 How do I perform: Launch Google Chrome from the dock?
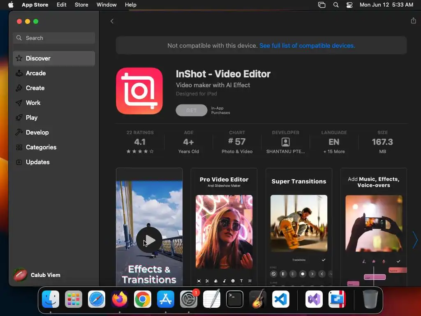tap(143, 299)
